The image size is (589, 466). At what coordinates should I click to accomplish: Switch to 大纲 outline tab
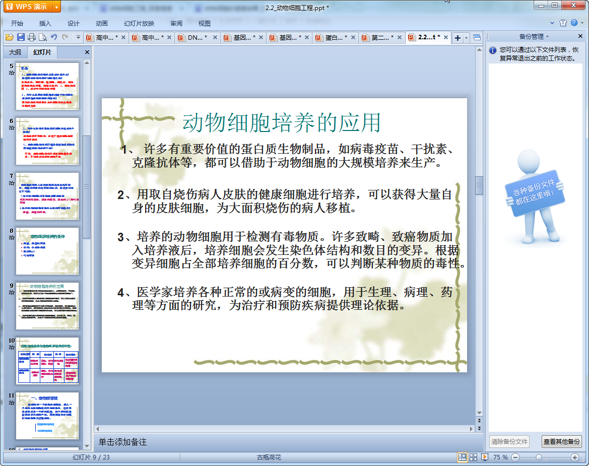[15, 52]
